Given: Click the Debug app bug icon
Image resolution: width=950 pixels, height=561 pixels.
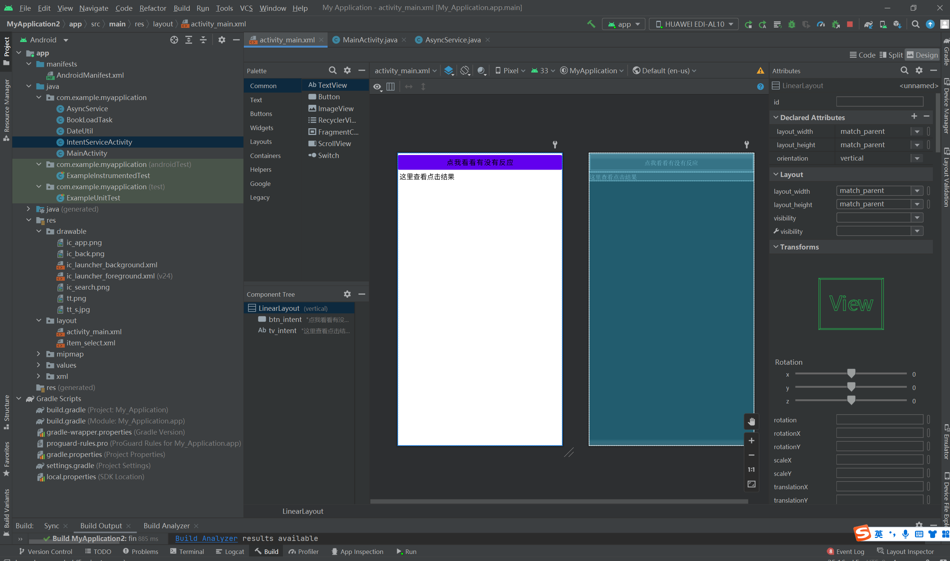Looking at the screenshot, I should click(791, 24).
